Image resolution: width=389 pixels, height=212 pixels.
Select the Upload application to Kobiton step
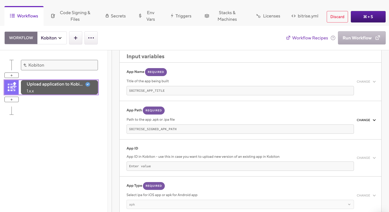59,87
